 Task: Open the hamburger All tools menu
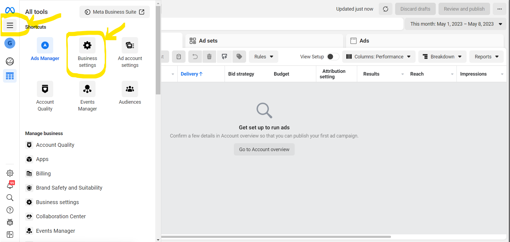[10, 25]
